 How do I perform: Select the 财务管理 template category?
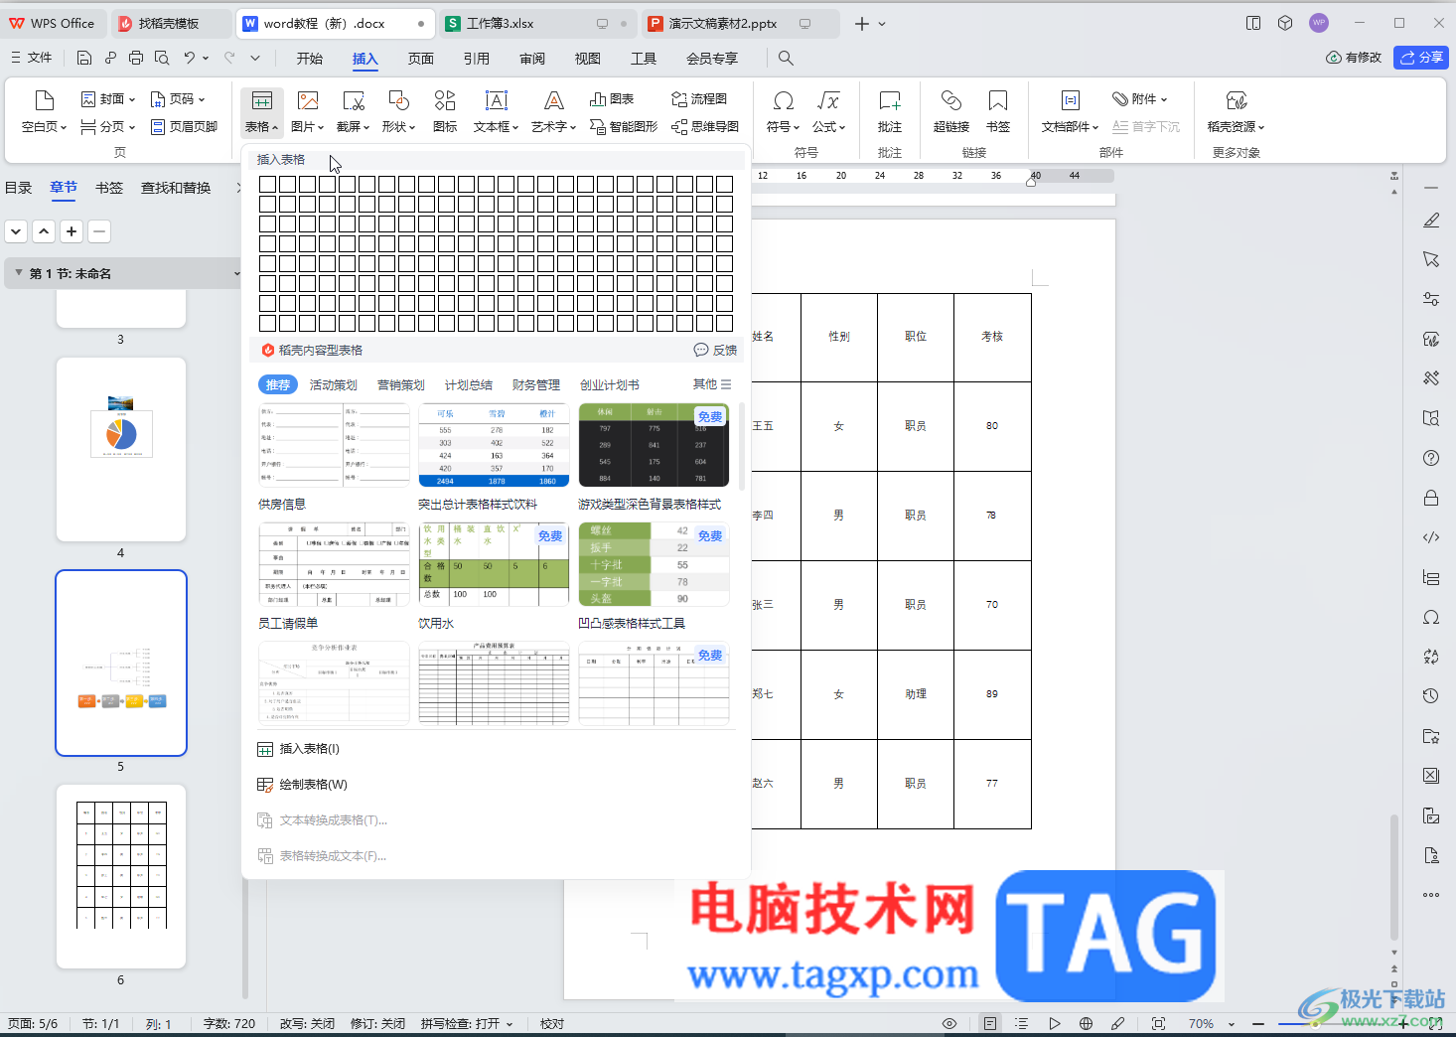[x=536, y=385]
